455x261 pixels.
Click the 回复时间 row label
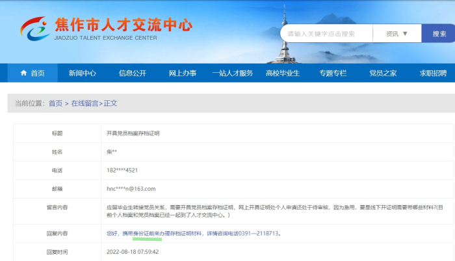[57, 252]
